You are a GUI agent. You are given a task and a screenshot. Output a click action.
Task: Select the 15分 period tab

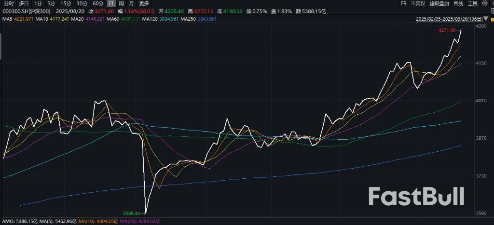point(66,3)
